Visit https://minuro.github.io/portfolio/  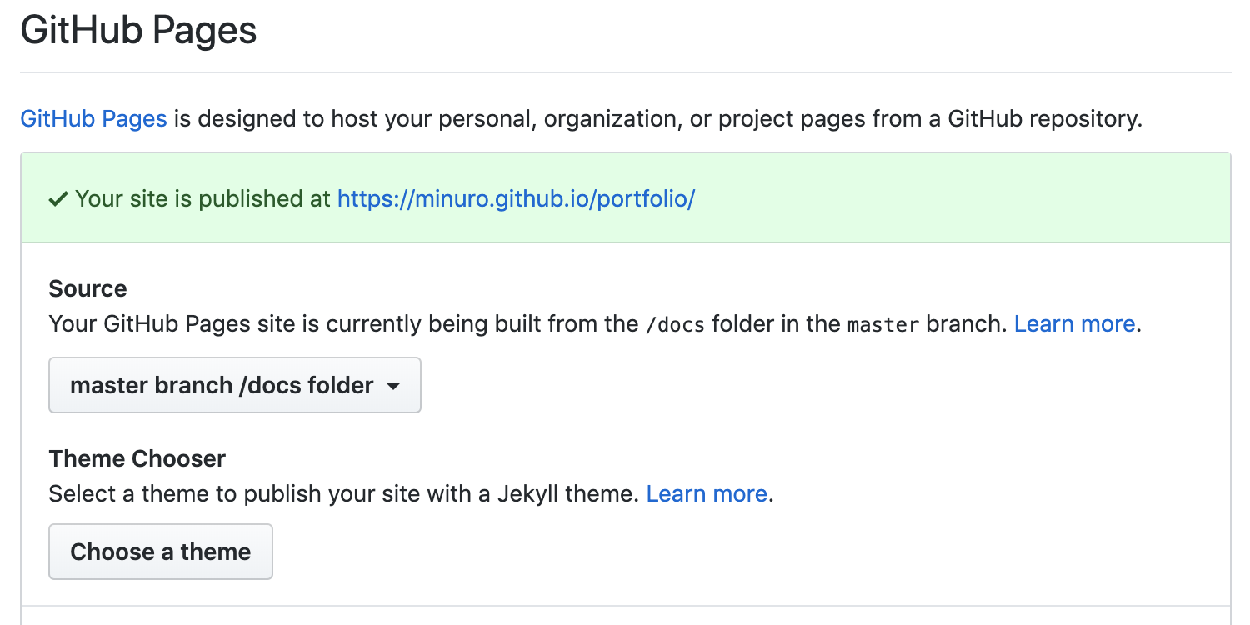pyautogui.click(x=515, y=199)
